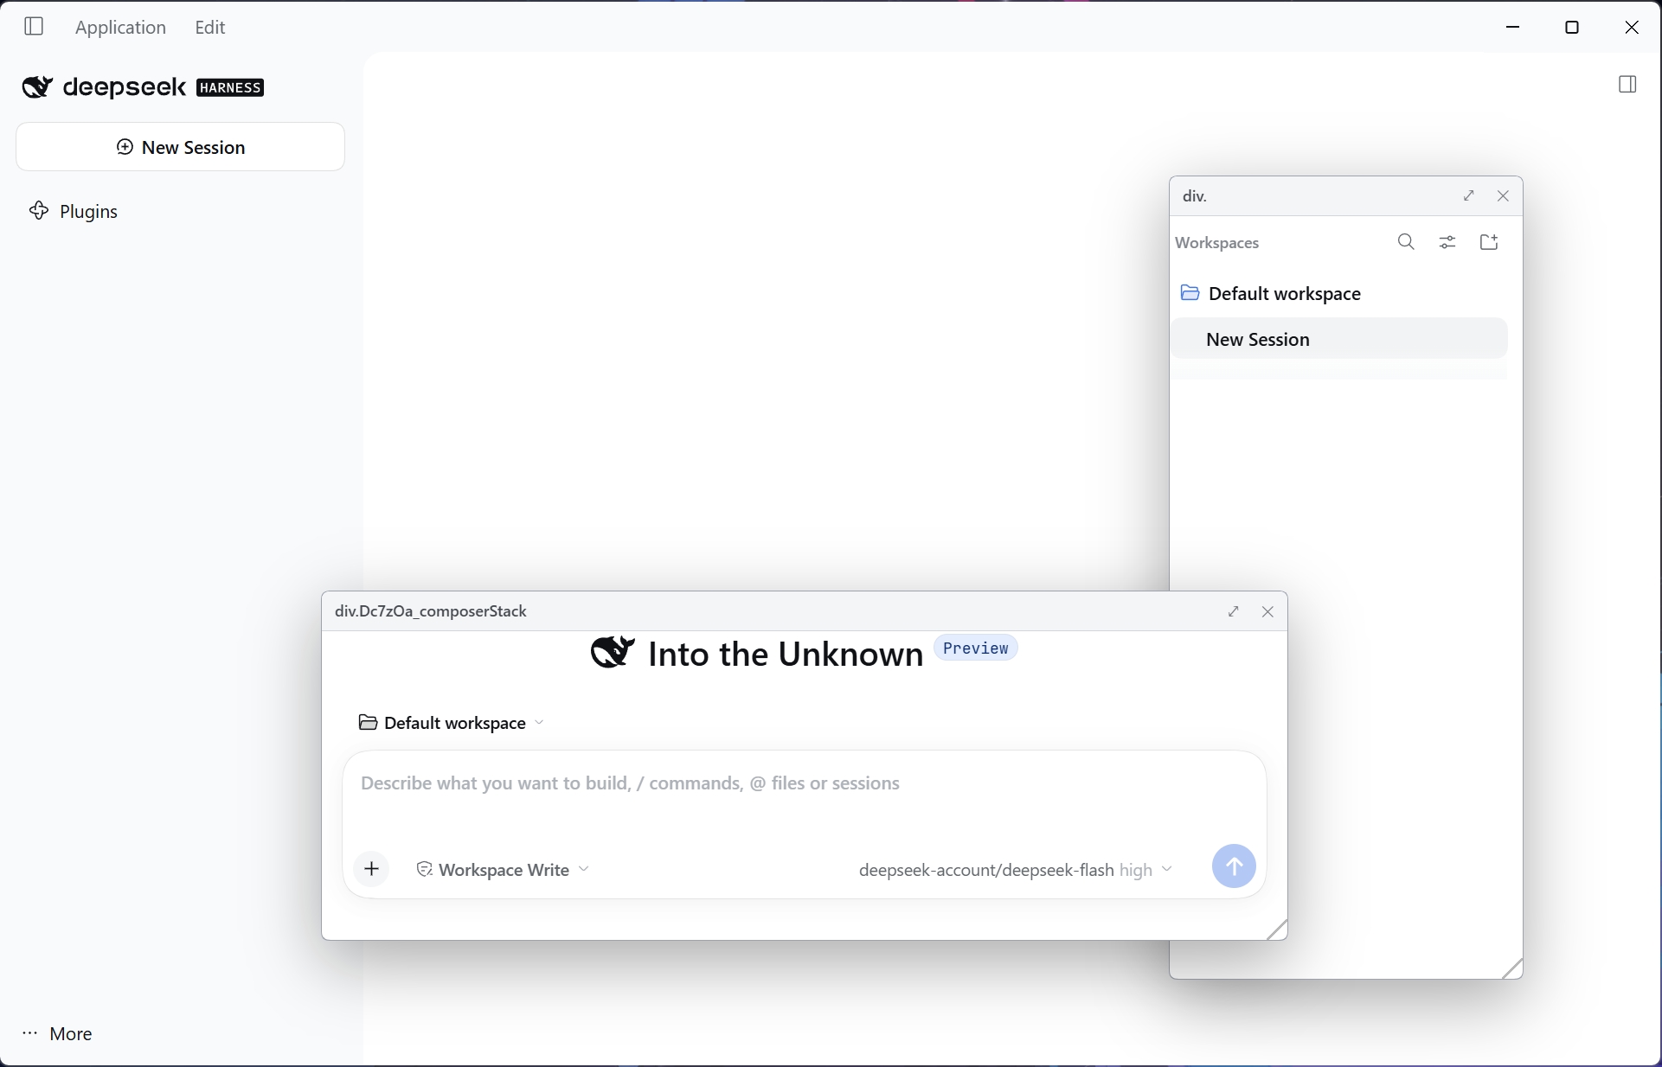
Task: Select Default workspace in Workspaces panel
Action: [1338, 293]
